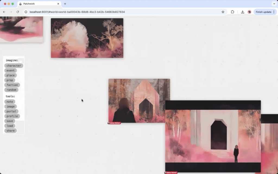
Task: Reload the page with the refresh icon
Action: point(18,12)
